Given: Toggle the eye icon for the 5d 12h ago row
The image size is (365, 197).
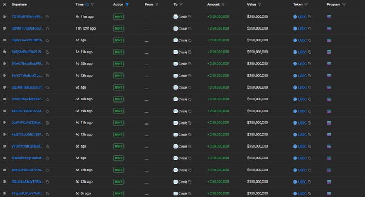Looking at the screenshot, I should point(4,170).
